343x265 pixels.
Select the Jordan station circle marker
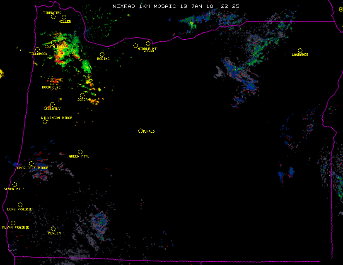point(82,95)
